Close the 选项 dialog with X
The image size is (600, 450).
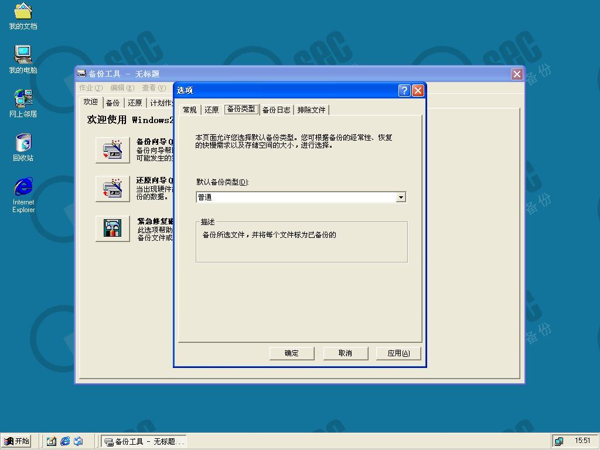pyautogui.click(x=418, y=90)
